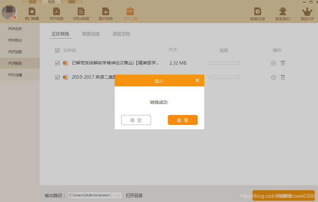The height and width of the screenshot is (202, 318).
Task: Click the 输出路径 path input field
Action: tap(90, 195)
